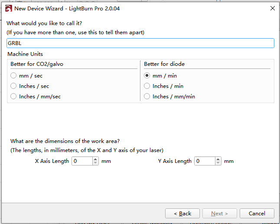
Task: Cancel the New Device Wizard
Action: (257, 213)
